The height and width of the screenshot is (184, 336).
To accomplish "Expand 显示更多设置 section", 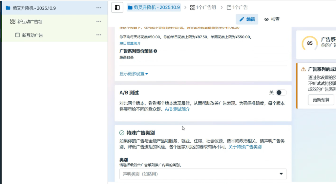I will coord(134,74).
